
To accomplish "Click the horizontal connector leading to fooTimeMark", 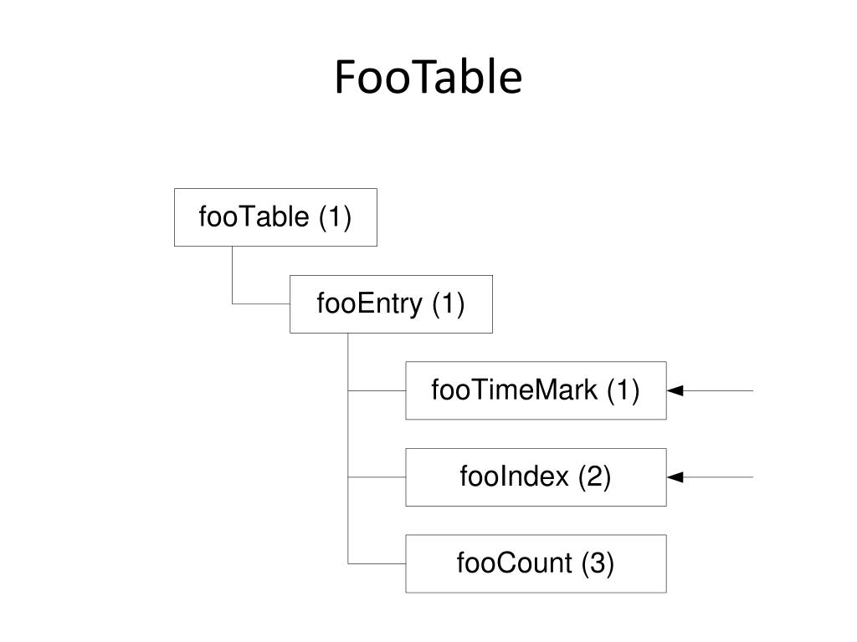I will (x=377, y=391).
